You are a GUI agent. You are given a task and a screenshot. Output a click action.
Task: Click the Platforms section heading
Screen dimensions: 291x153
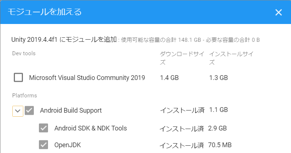pos(24,96)
